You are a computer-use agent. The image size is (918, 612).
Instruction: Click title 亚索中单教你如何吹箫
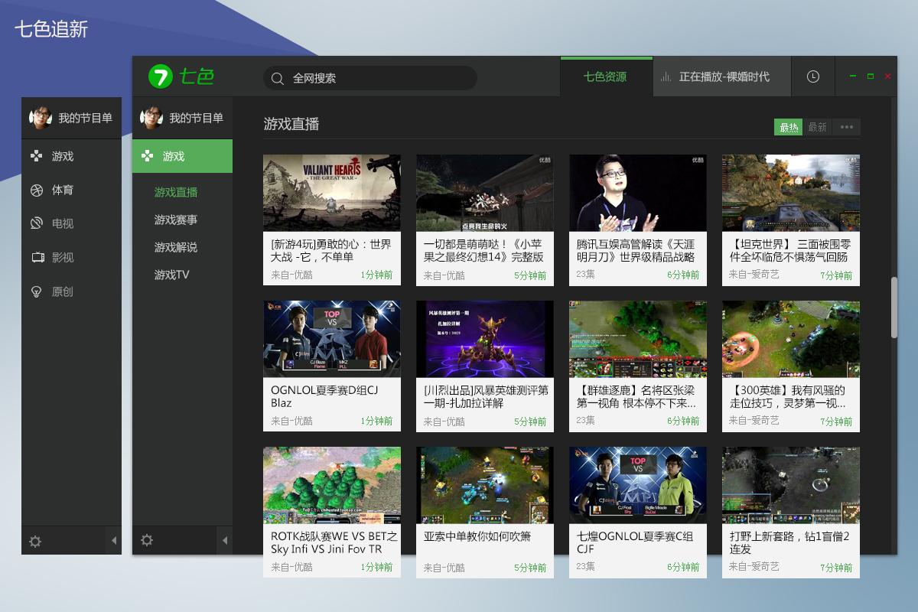tap(477, 536)
